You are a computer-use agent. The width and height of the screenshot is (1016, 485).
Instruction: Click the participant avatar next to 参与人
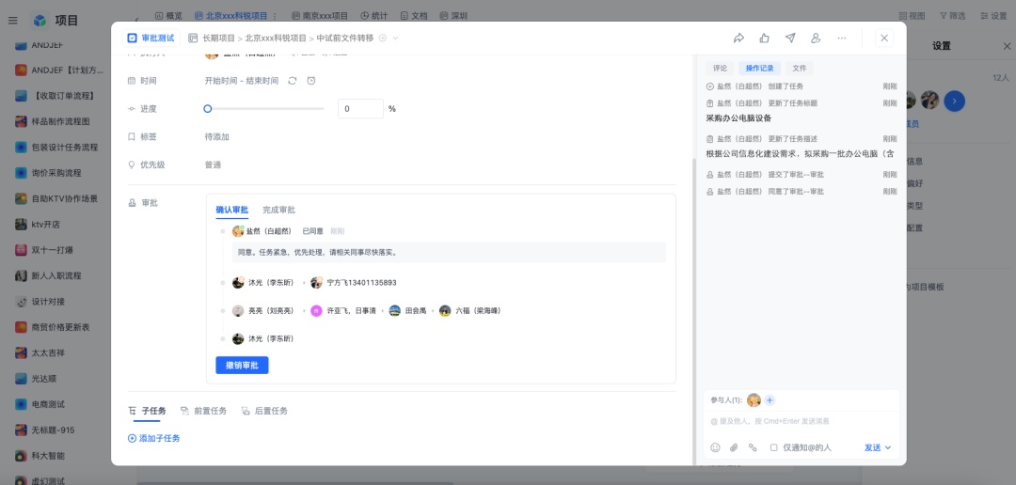pyautogui.click(x=754, y=400)
